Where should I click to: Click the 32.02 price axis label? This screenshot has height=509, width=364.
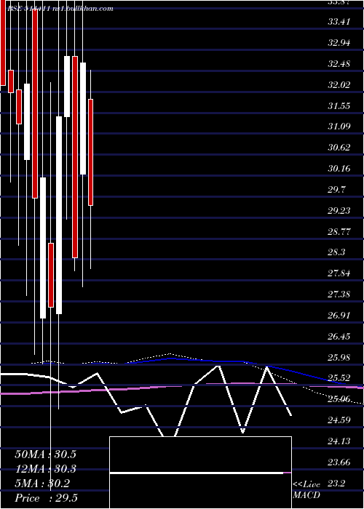339,85
